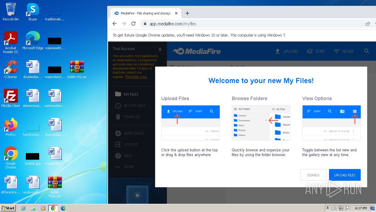
Task: Open Edge from the taskbar
Action: coord(63,208)
